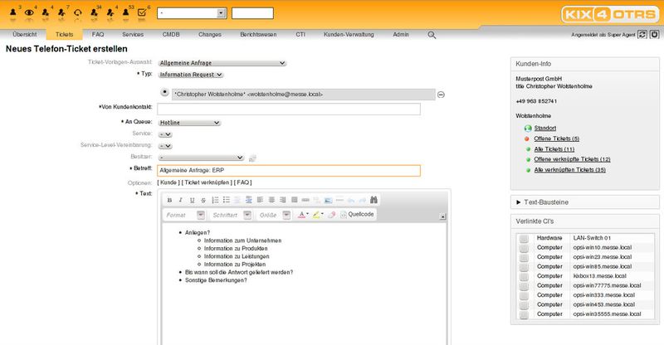Click the Bold formatting icon in editor
This screenshot has height=345, width=664.
pyautogui.click(x=169, y=200)
